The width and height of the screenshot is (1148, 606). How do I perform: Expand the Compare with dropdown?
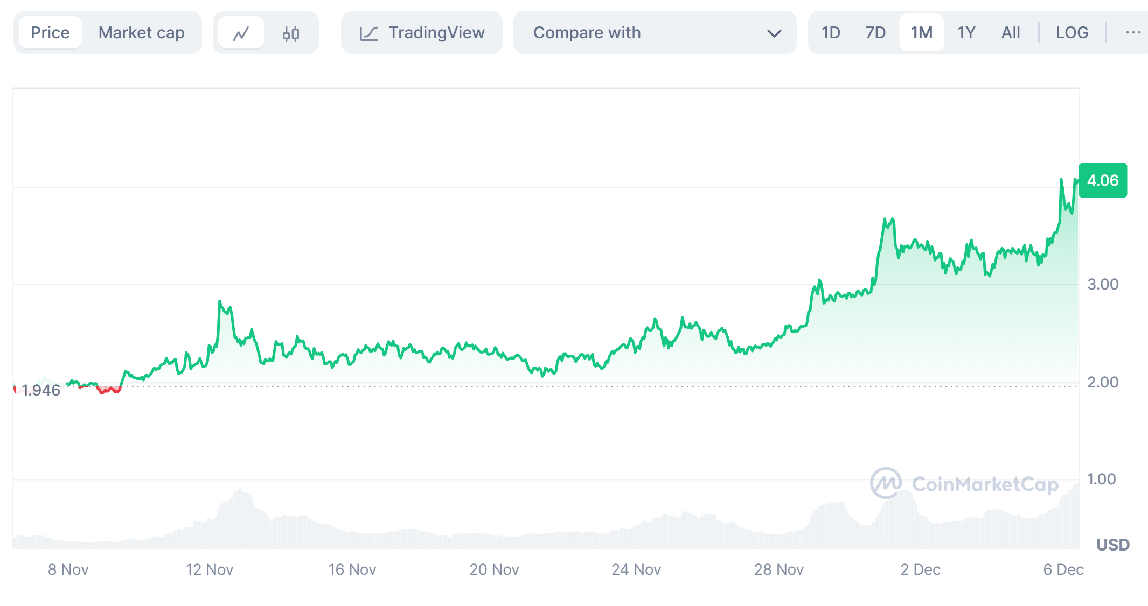coord(655,33)
